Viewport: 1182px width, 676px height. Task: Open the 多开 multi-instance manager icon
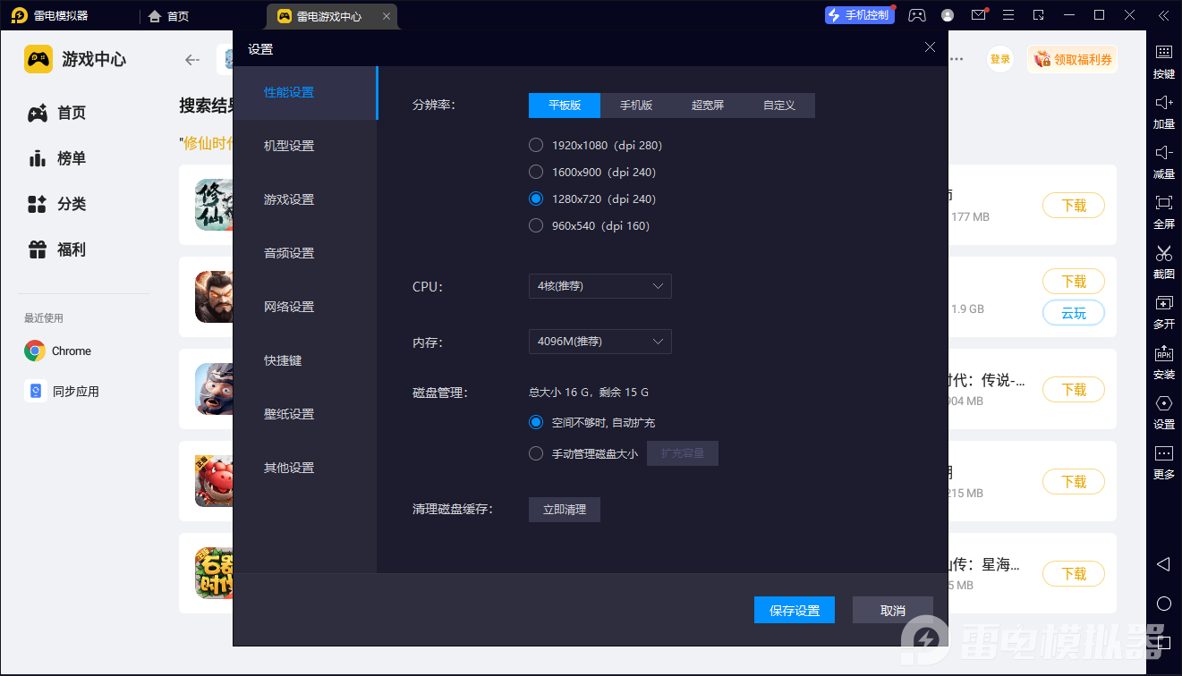(x=1163, y=313)
